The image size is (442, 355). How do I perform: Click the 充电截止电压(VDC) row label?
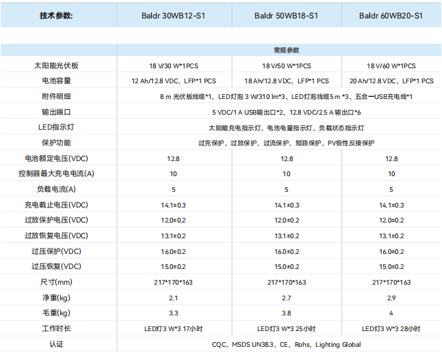[x=56, y=205]
